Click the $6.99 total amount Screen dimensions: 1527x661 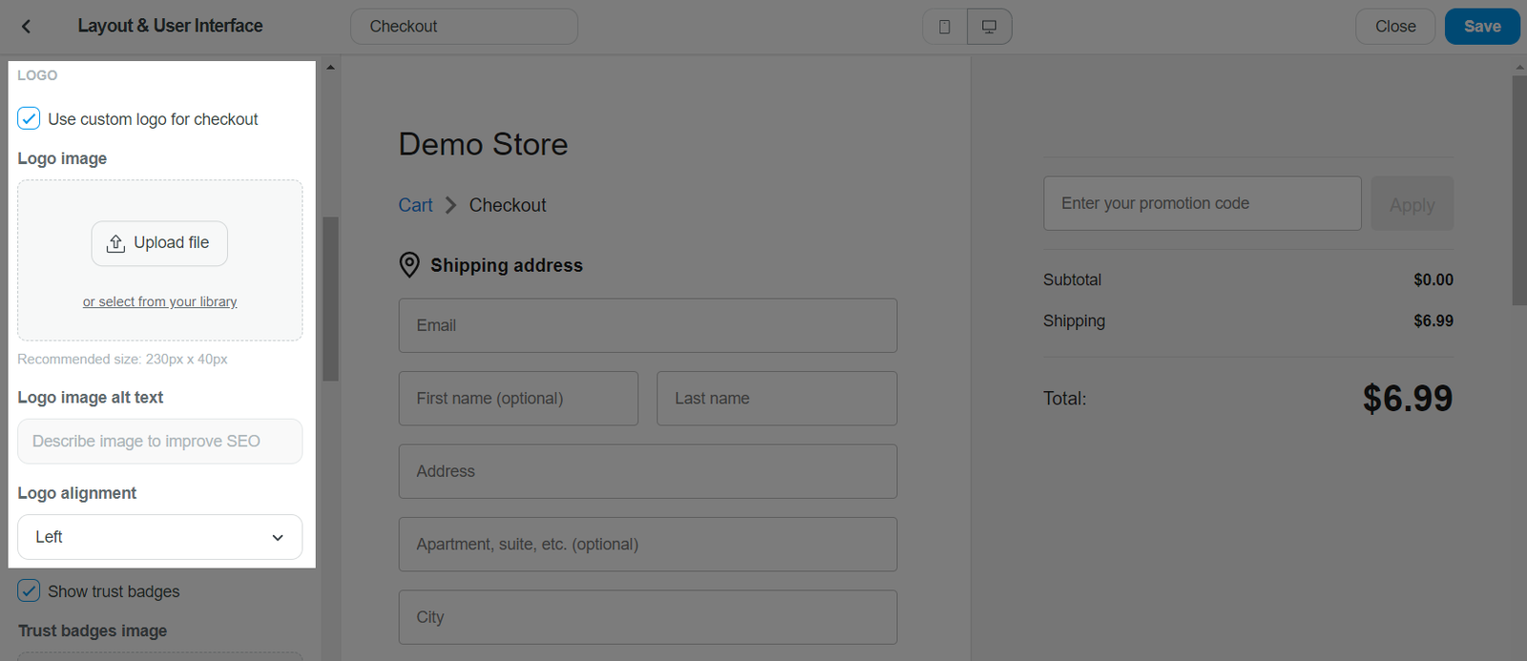pyautogui.click(x=1408, y=399)
